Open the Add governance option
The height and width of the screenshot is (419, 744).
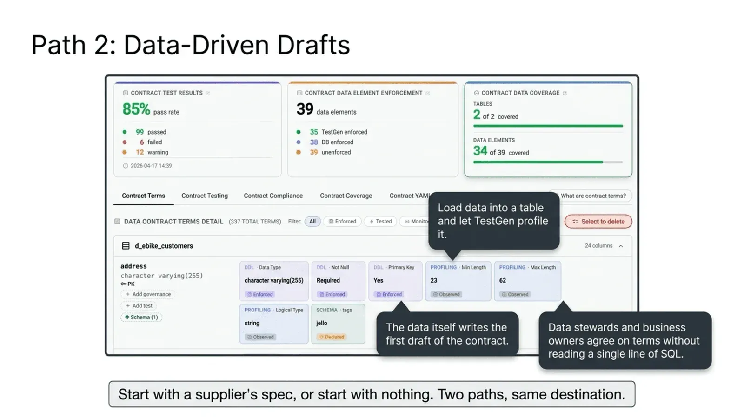pyautogui.click(x=148, y=294)
